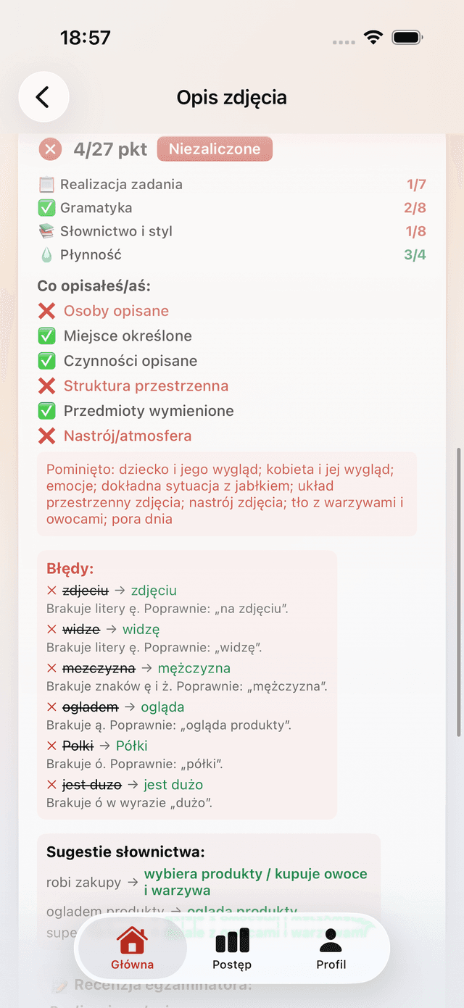The height and width of the screenshot is (1008, 464).
Task: Tap the back arrow button
Action: 43,97
